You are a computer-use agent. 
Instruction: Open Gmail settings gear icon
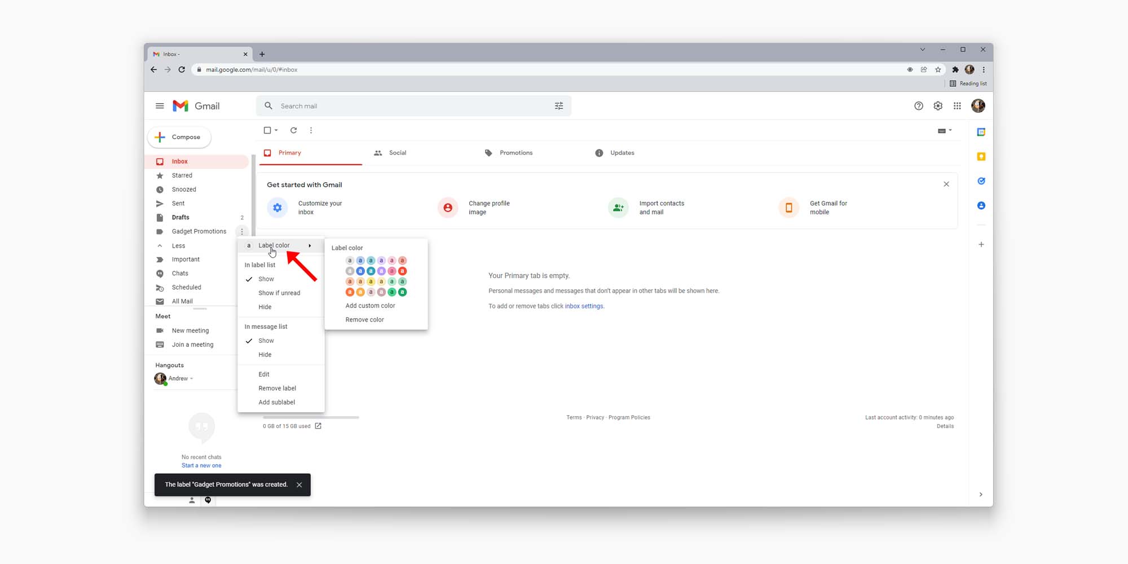click(938, 106)
